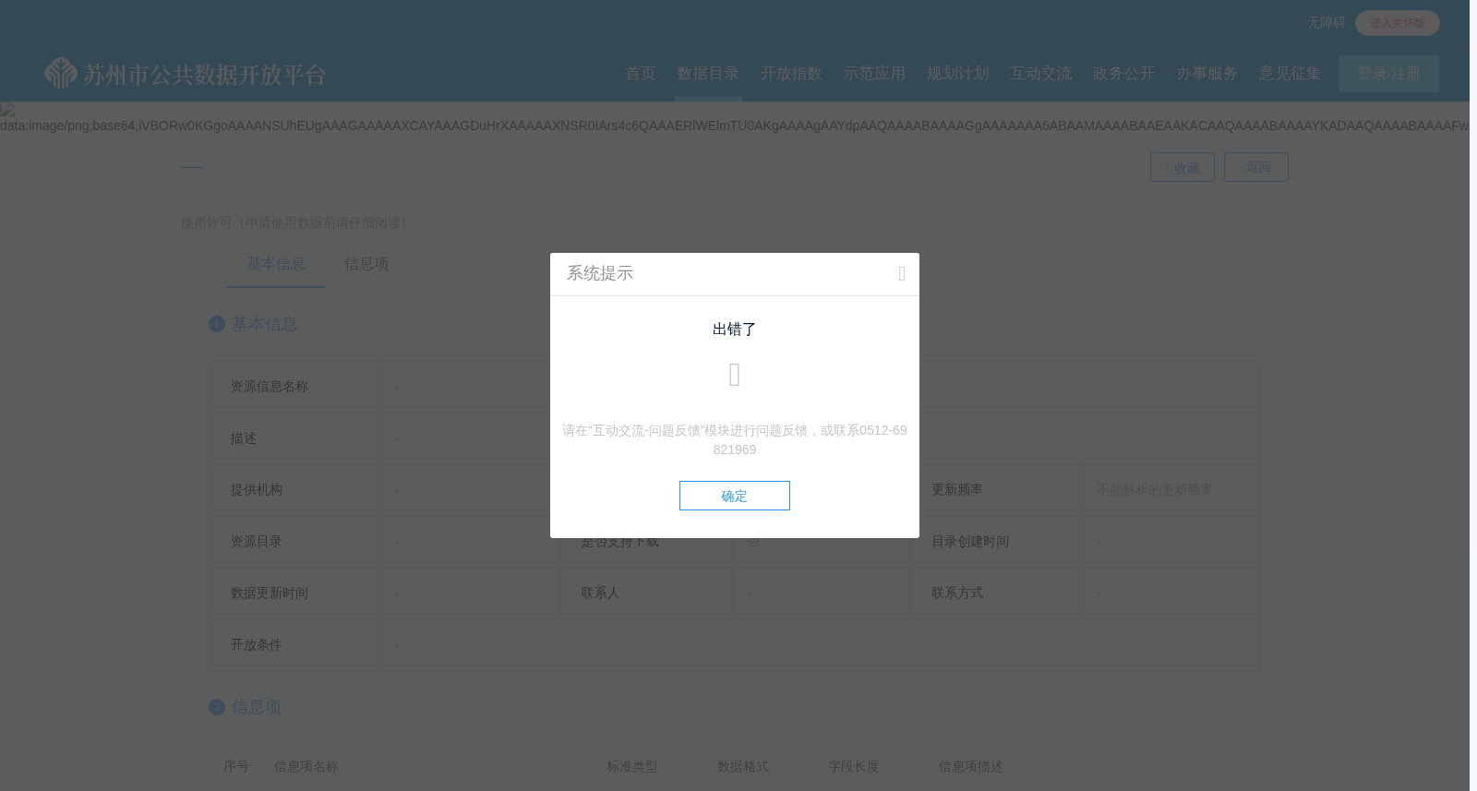
Task: Click the 字段长度 column header
Action: pos(854,767)
